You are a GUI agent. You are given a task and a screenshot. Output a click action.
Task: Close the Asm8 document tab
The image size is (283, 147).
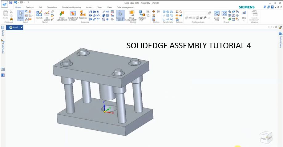click(x=22, y=27)
